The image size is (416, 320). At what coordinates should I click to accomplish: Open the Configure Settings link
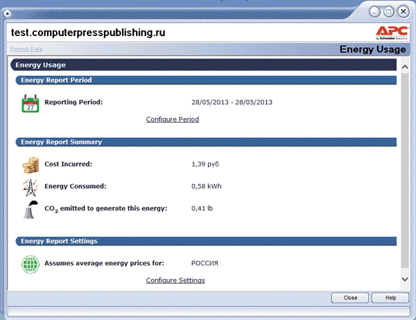point(175,280)
